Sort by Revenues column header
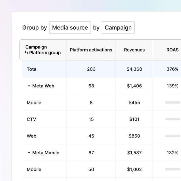This screenshot has width=181, height=181. (x=134, y=50)
